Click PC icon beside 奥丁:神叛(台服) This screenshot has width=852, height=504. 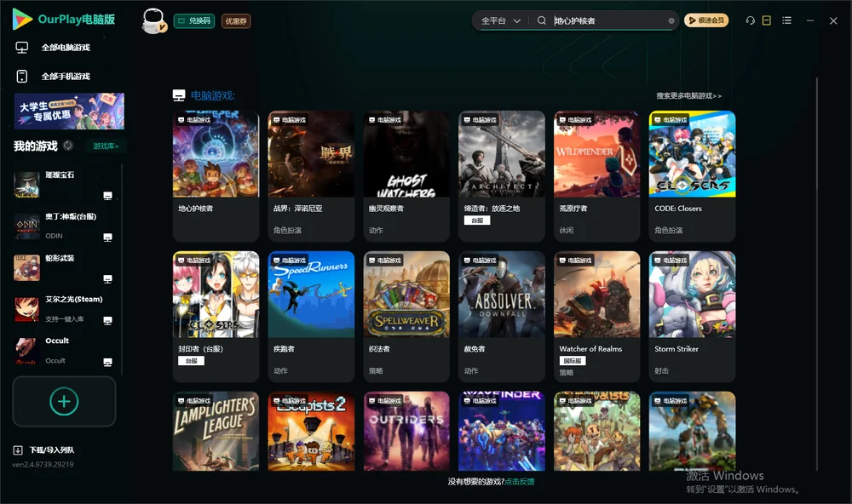pos(107,238)
